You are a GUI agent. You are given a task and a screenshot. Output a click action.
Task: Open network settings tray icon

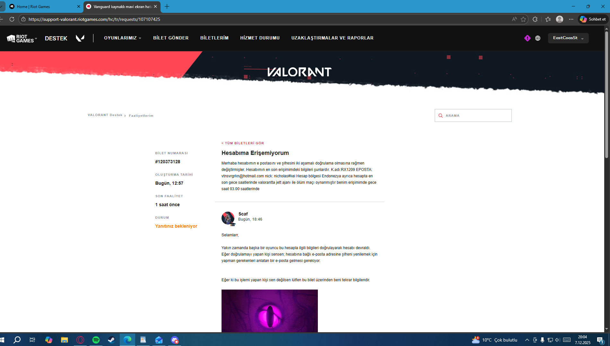[x=550, y=340]
